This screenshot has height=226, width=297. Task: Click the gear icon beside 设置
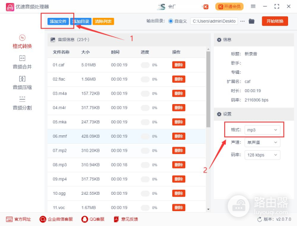219,114
